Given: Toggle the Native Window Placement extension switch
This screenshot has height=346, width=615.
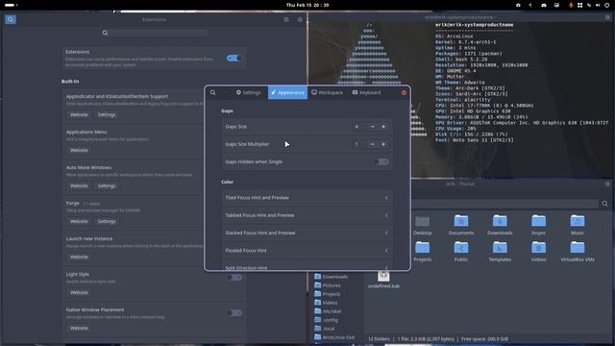Looking at the screenshot, I should pos(234,312).
